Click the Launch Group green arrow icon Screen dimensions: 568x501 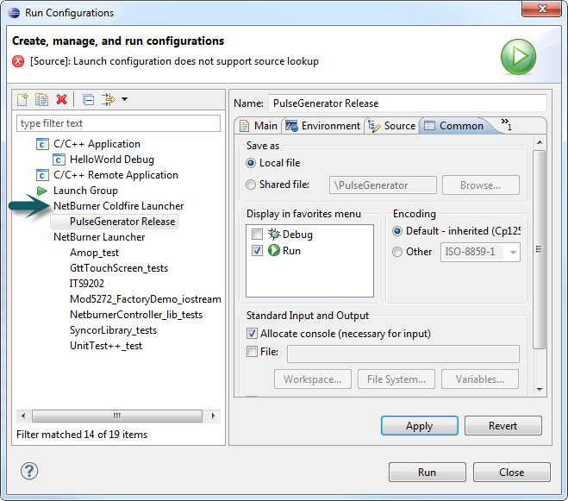pyautogui.click(x=42, y=191)
